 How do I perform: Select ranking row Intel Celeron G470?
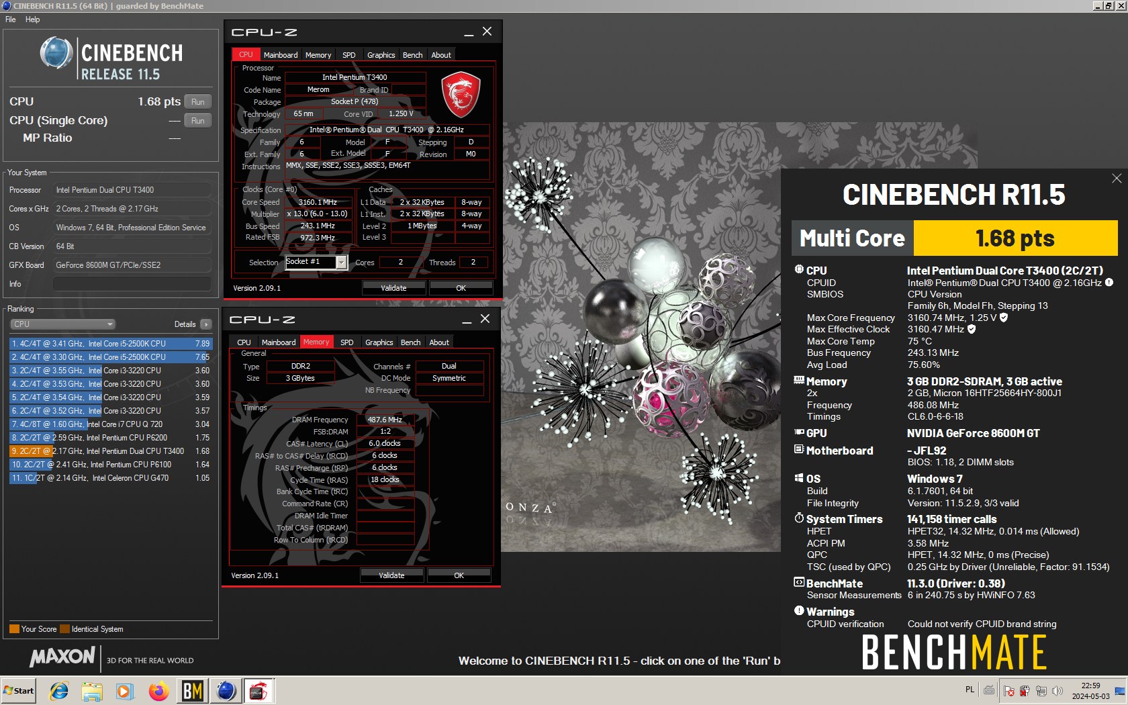coord(111,478)
